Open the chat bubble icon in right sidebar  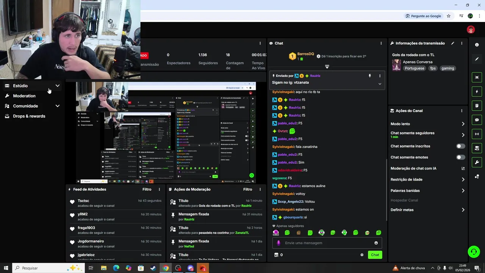pyautogui.click(x=477, y=120)
